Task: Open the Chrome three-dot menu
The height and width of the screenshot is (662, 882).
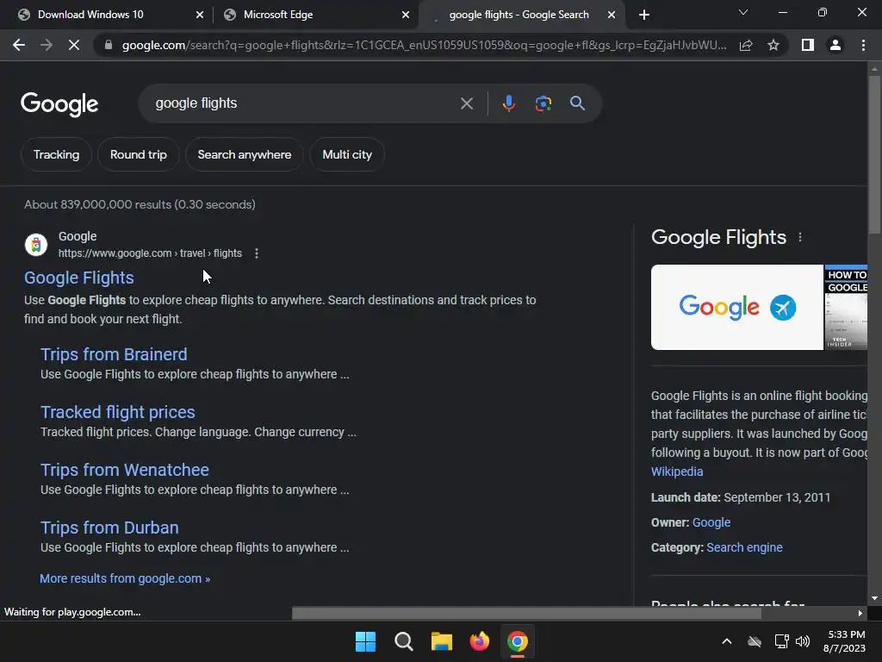Action: coord(863,45)
